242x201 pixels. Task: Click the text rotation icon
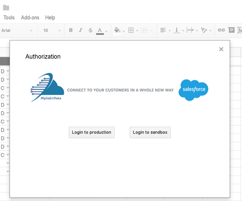click(x=204, y=30)
